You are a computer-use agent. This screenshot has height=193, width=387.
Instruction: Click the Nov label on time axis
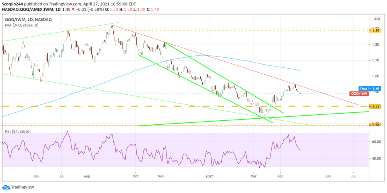click(x=161, y=176)
